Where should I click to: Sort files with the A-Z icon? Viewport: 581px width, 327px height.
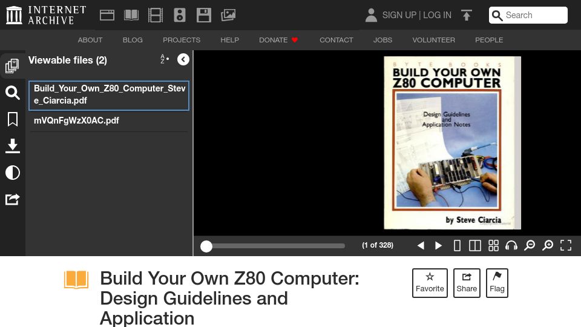tap(165, 59)
